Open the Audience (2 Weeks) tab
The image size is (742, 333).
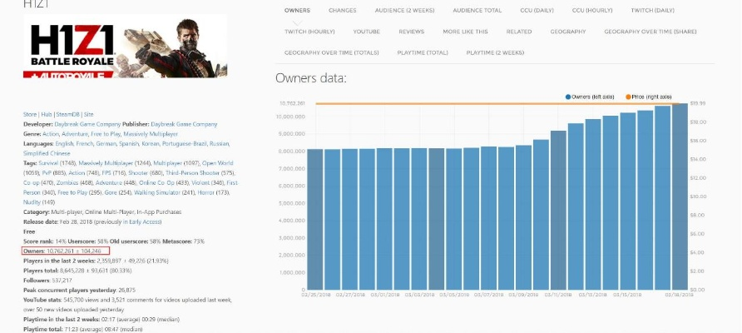pos(404,10)
